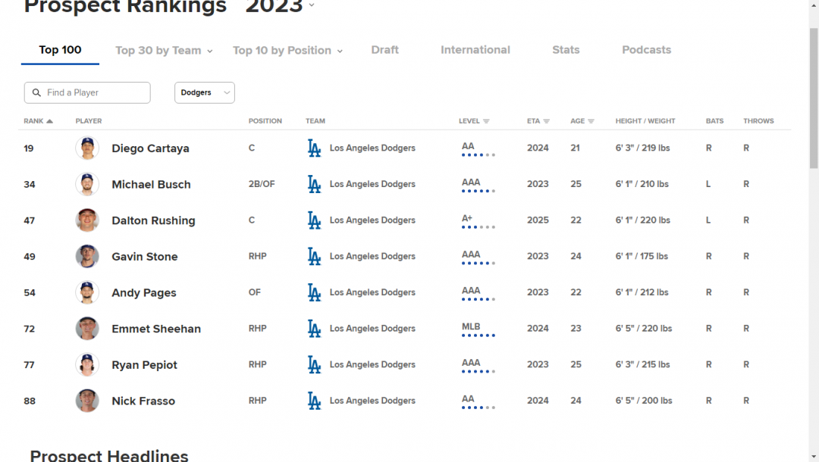Click the POSITION column header
Screen dimensions: 819x462
[265, 121]
